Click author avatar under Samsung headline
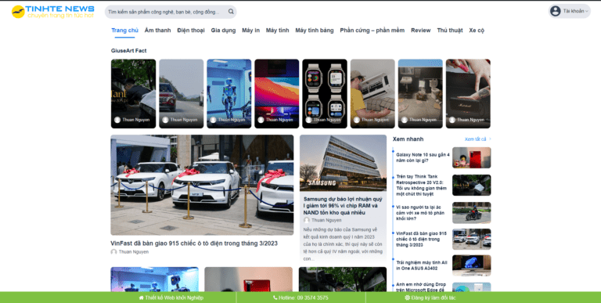 click(307, 220)
